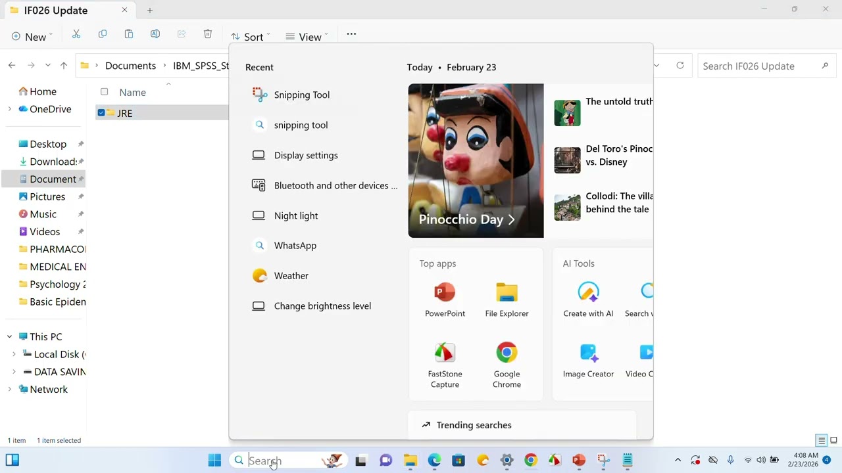Uncheck the JRE folder checkbox

point(101,113)
